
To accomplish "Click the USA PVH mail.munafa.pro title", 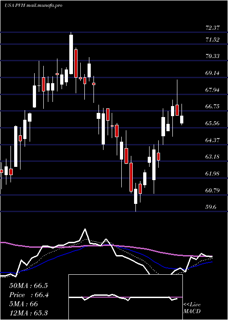I will [33, 5].
